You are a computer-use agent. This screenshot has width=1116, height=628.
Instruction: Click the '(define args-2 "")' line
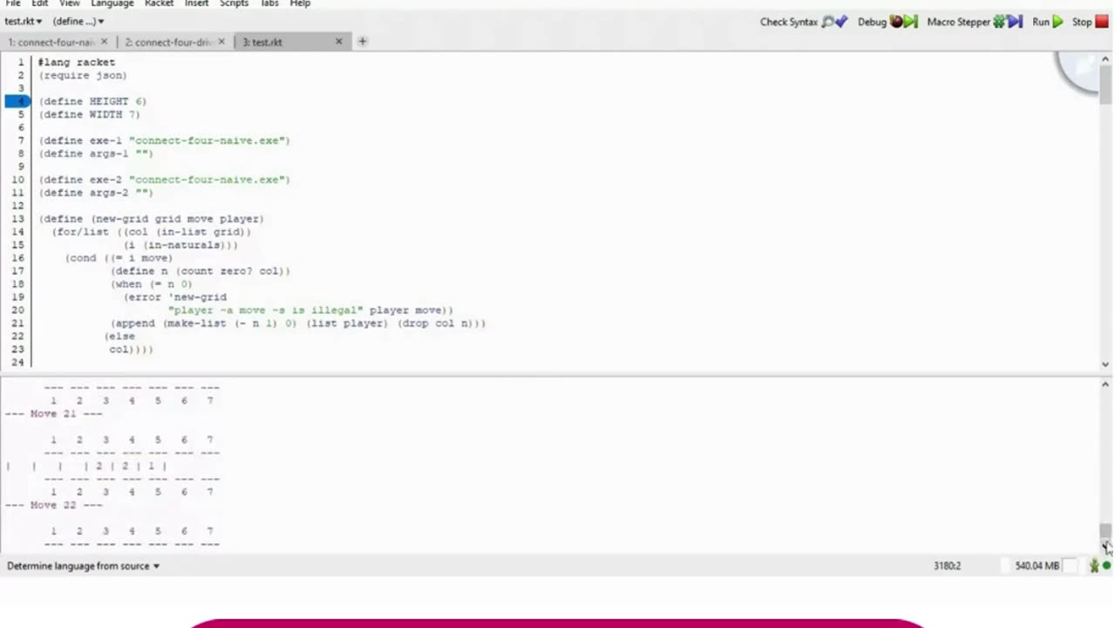click(96, 193)
